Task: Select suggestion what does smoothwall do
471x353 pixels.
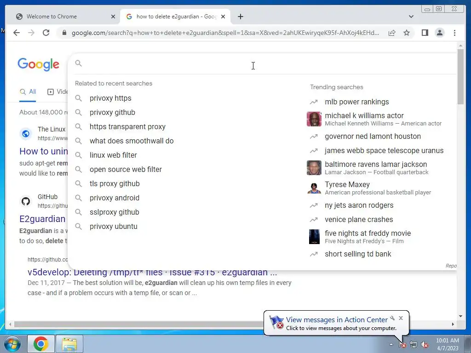Action: [131, 141]
